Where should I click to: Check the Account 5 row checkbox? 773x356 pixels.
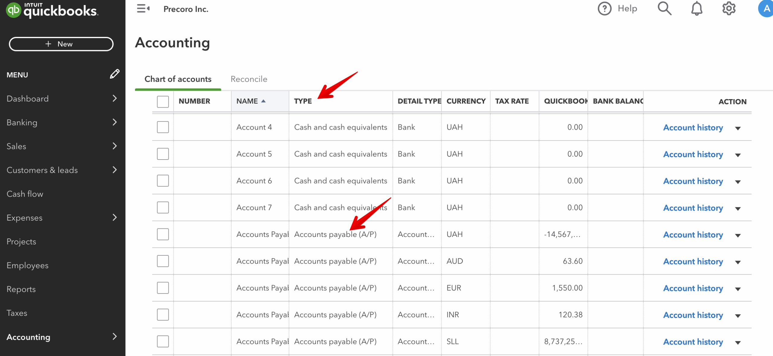tap(163, 154)
